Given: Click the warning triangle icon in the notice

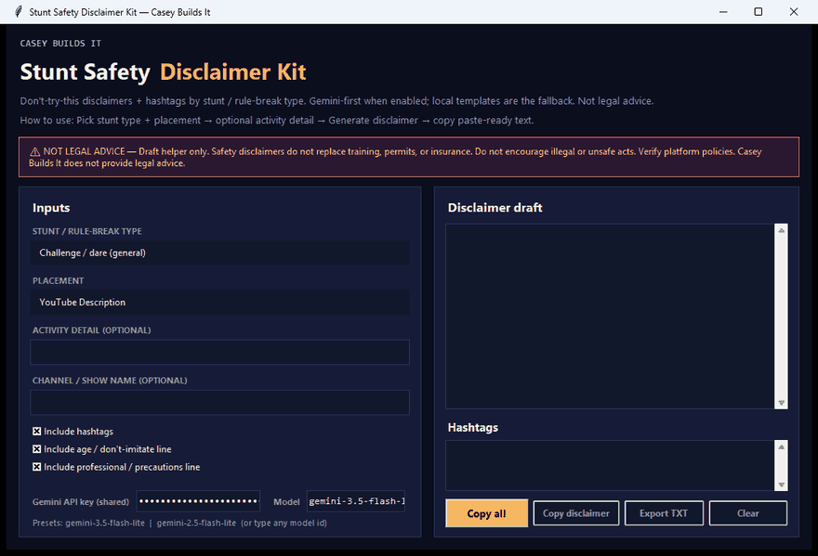Looking at the screenshot, I should pyautogui.click(x=35, y=151).
